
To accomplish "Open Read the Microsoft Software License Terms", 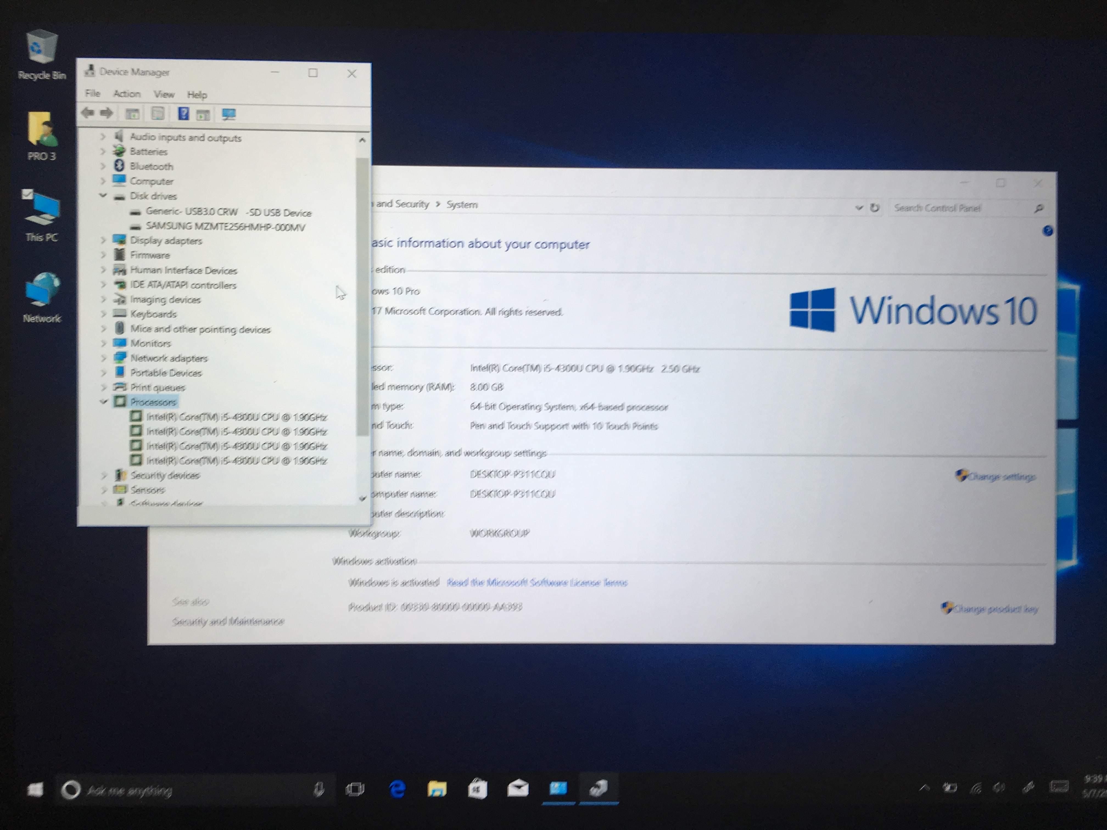I will coord(537,582).
